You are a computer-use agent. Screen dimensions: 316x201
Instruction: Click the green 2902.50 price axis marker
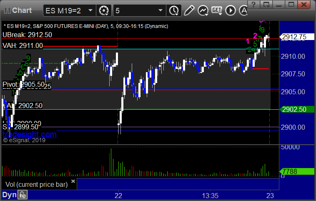[x=297, y=109]
